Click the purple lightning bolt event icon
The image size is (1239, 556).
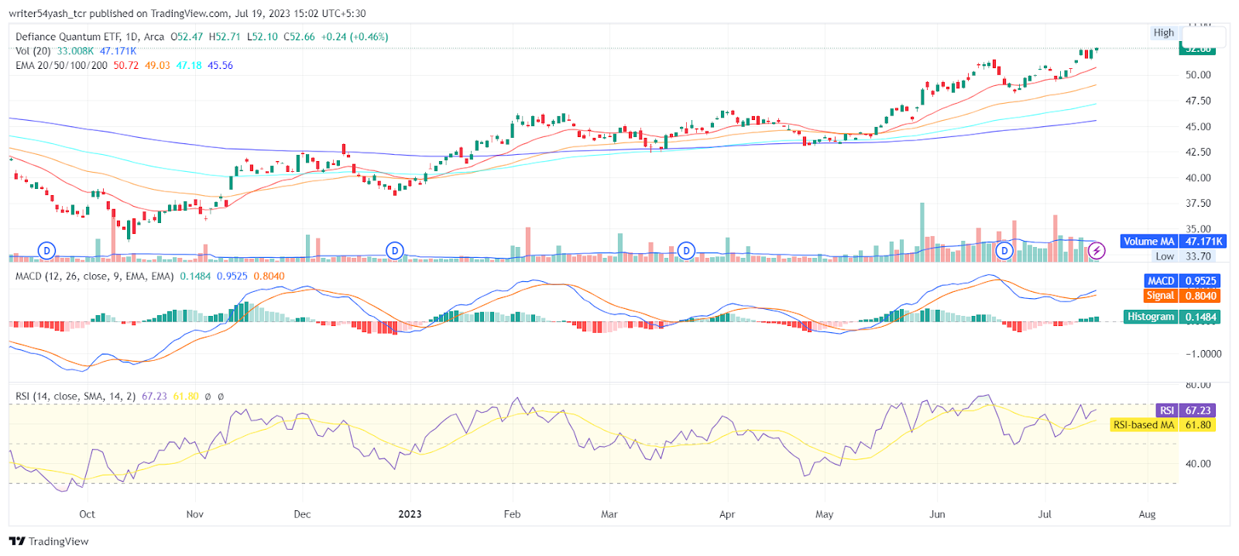(1097, 251)
